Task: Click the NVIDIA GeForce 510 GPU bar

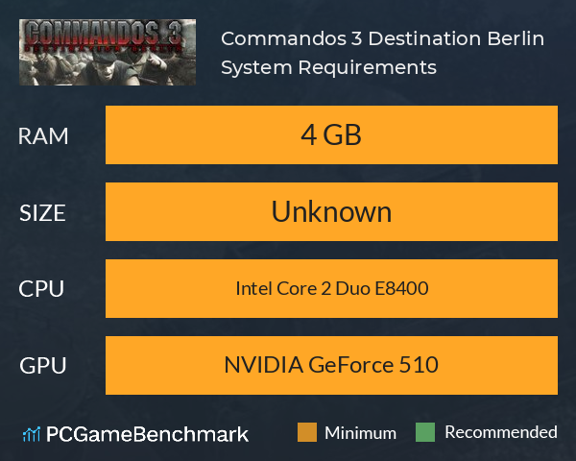Action: (331, 365)
